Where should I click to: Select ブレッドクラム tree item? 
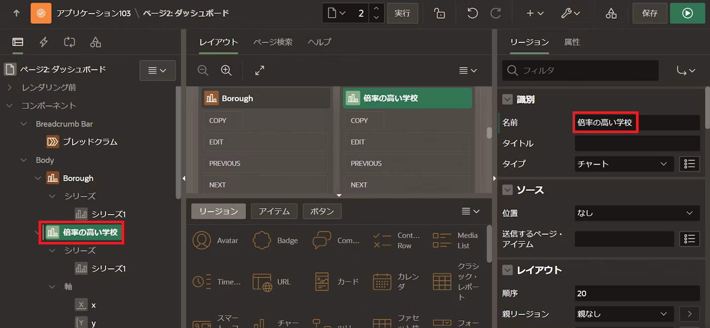click(90, 142)
